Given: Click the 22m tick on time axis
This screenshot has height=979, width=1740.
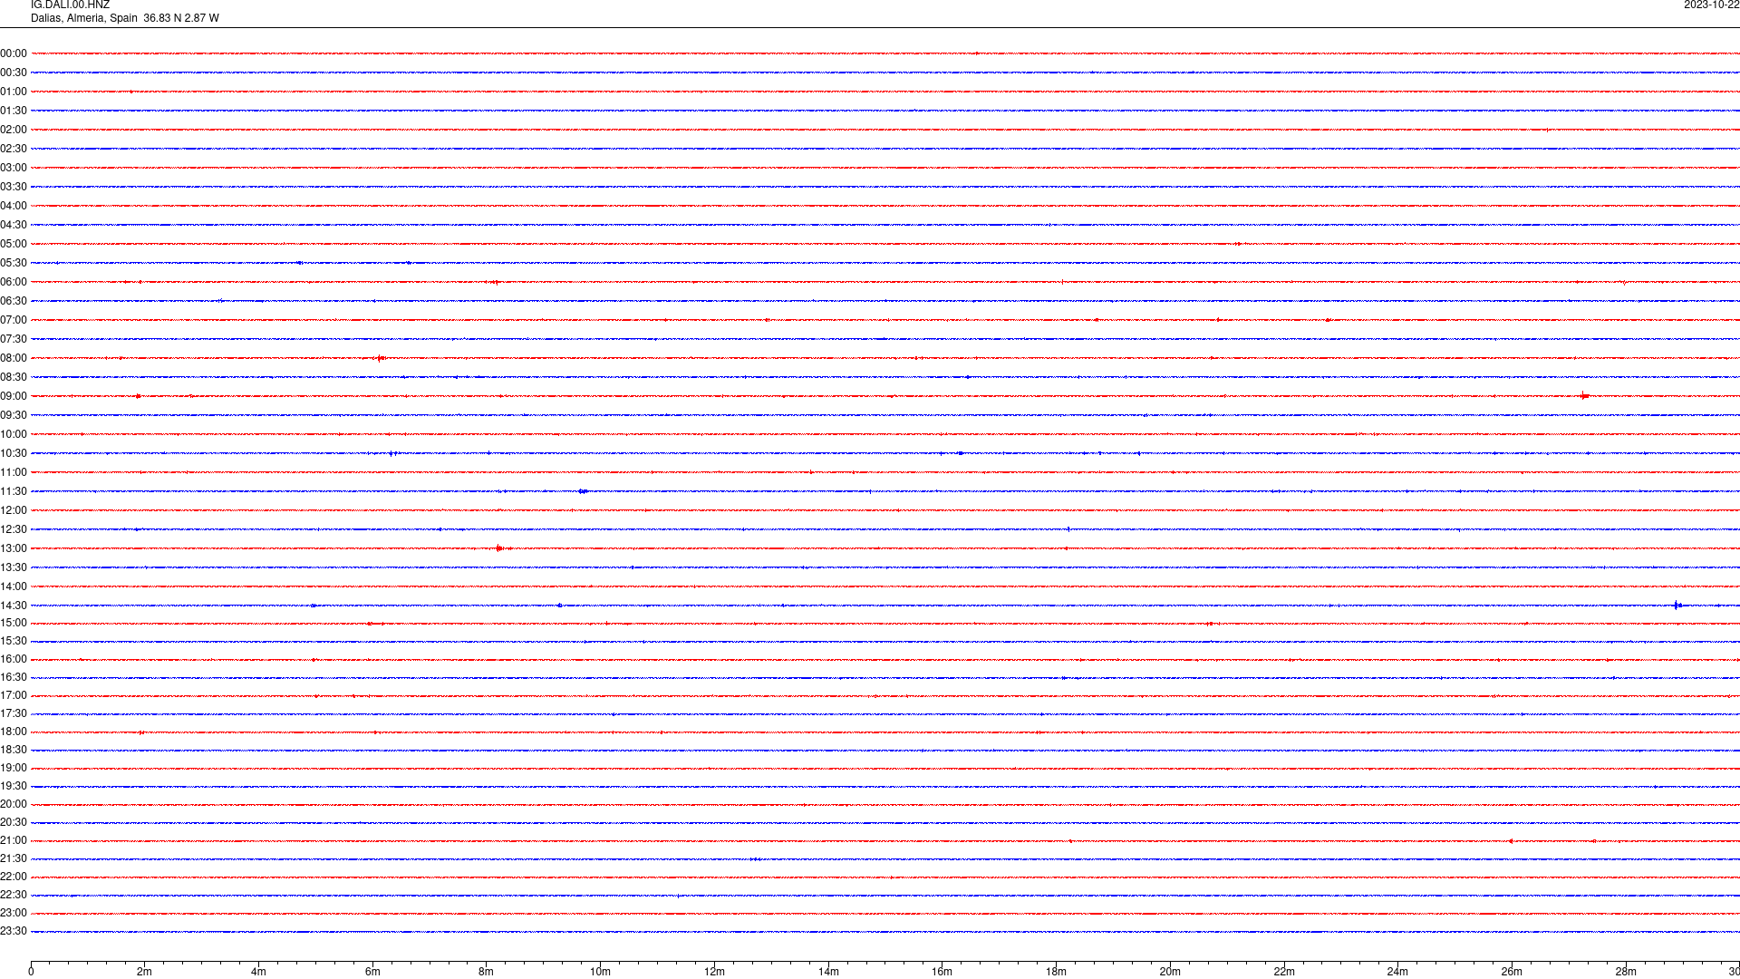Looking at the screenshot, I should point(1284,972).
